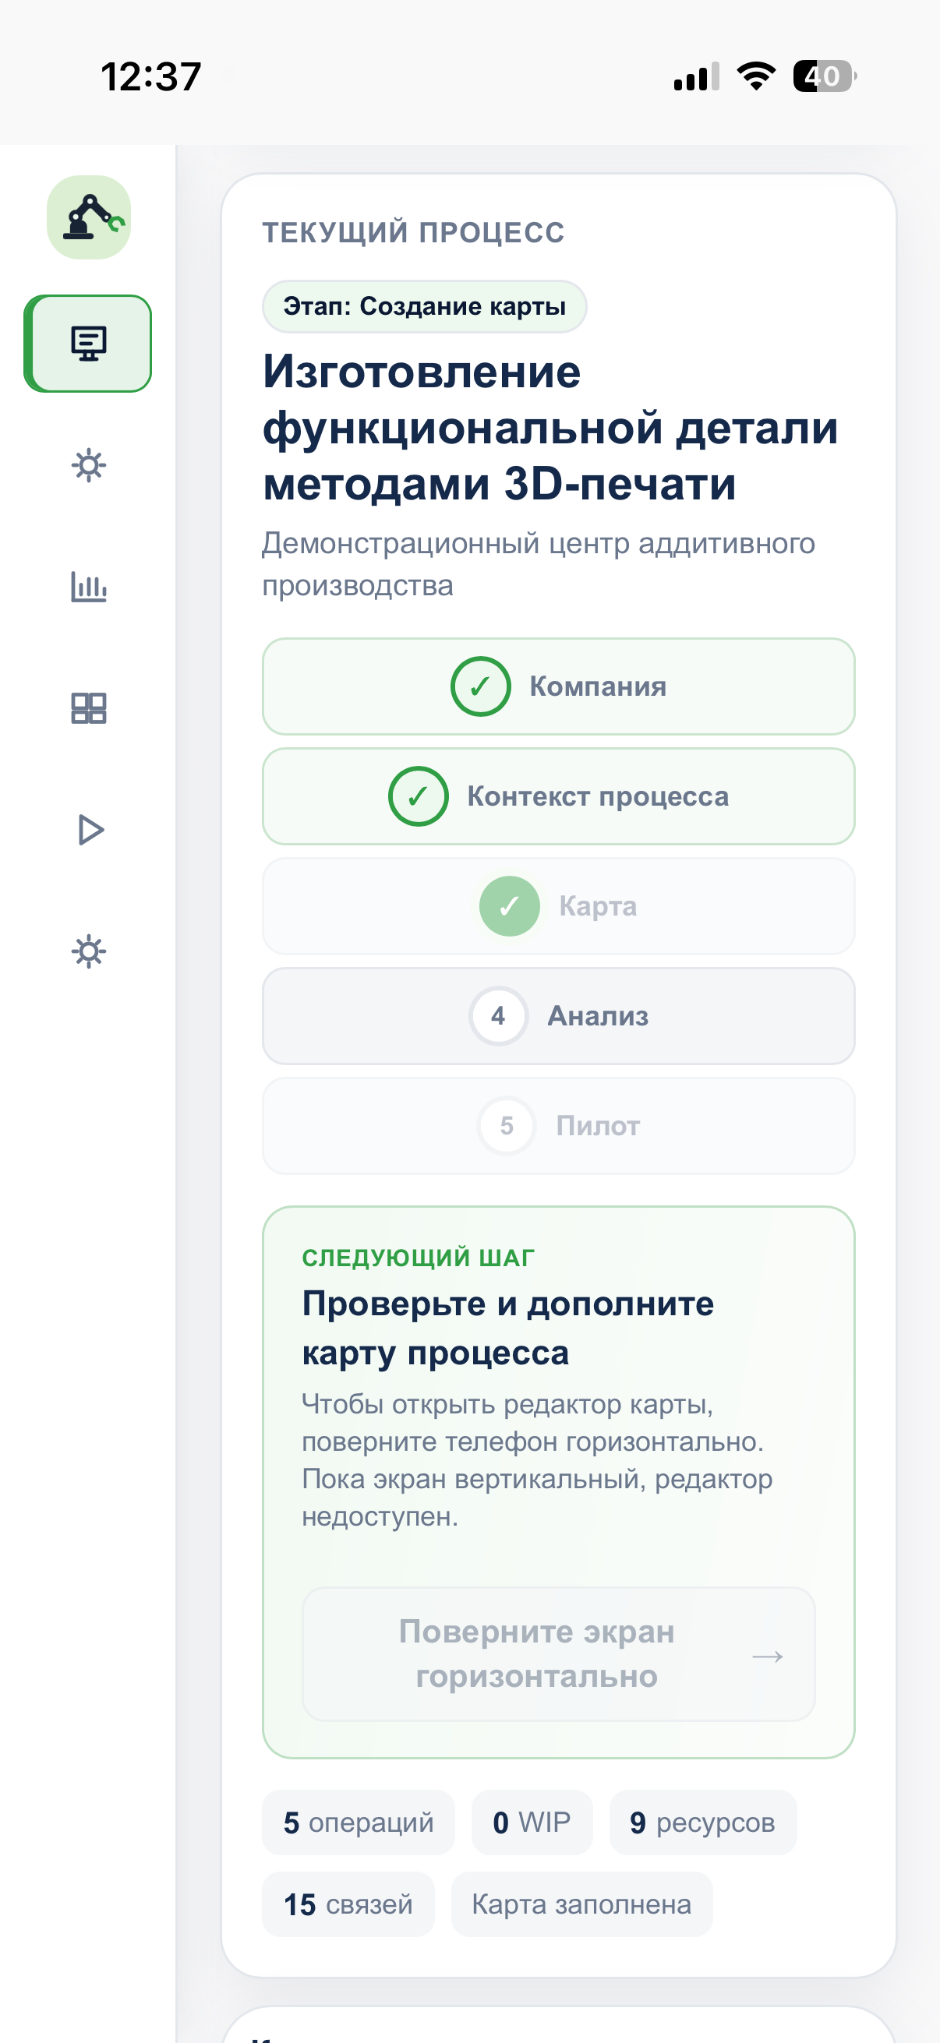This screenshot has width=940, height=2043.
Task: Tap the ТЕКУЩИЙ ПРОЦЕСС heading
Action: tap(413, 232)
